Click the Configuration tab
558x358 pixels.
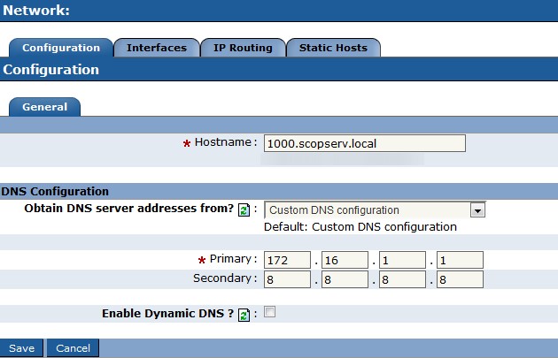click(60, 48)
